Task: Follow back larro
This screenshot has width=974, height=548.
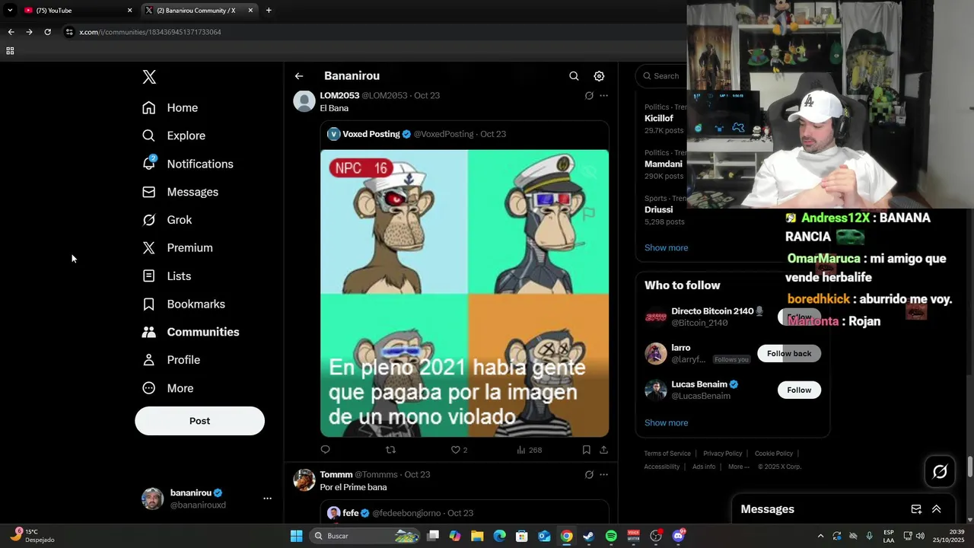Action: pyautogui.click(x=789, y=353)
